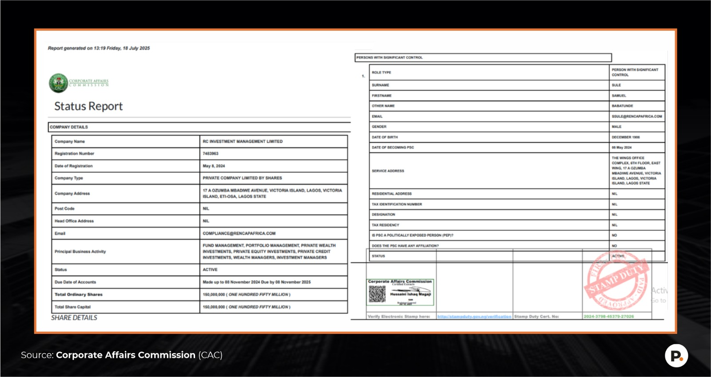Select date of birth 'DECEMBER 1986'
Image resolution: width=711 pixels, height=377 pixels.
626,137
